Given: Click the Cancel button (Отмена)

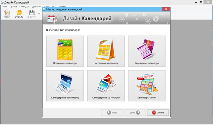Looking at the screenshot, I should [158, 112].
